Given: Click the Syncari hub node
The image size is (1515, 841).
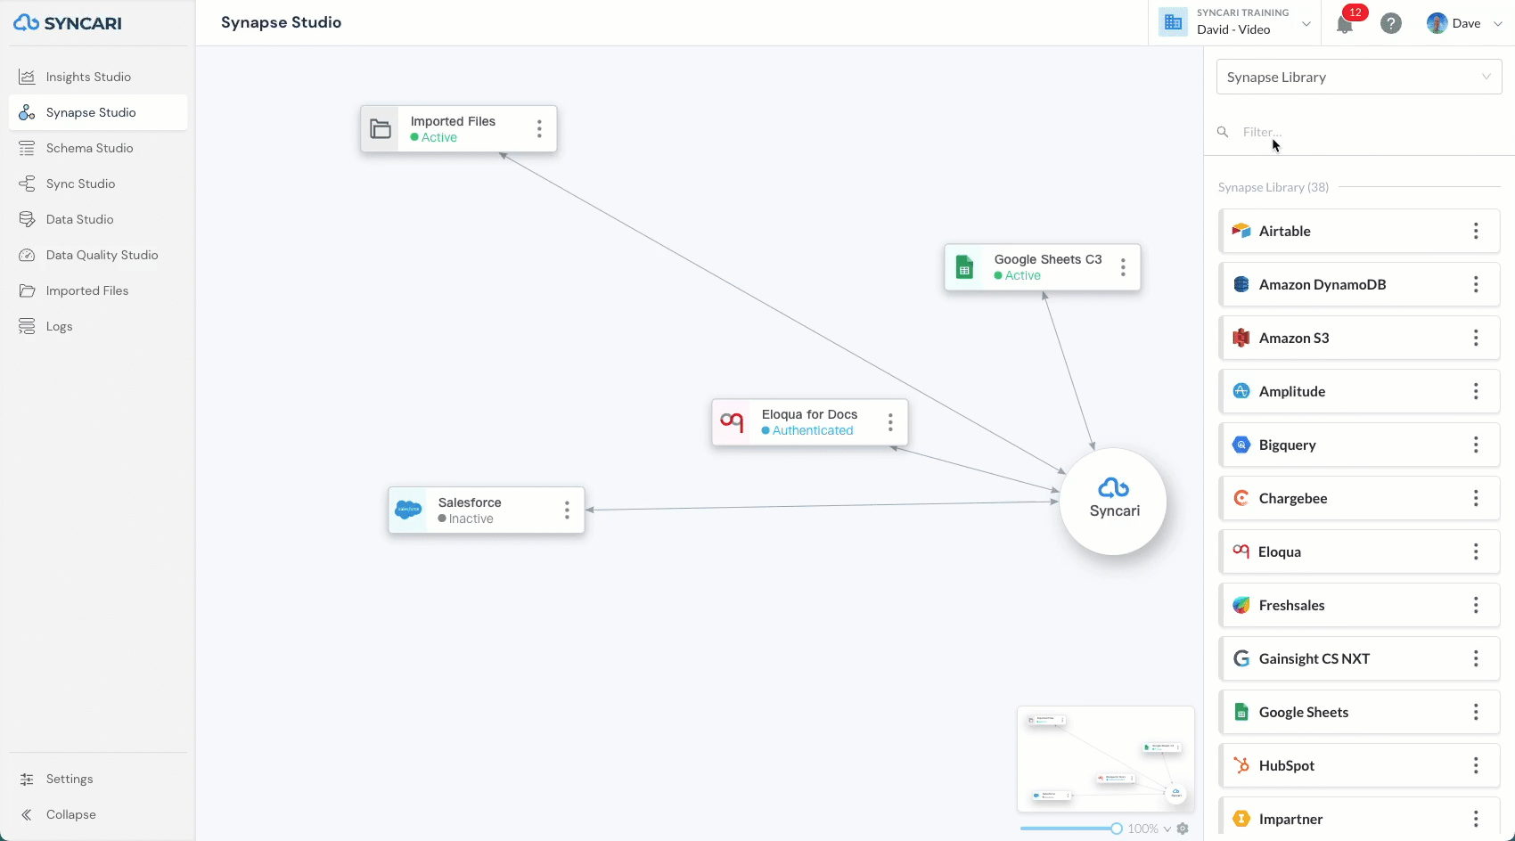Looking at the screenshot, I should [x=1114, y=501].
